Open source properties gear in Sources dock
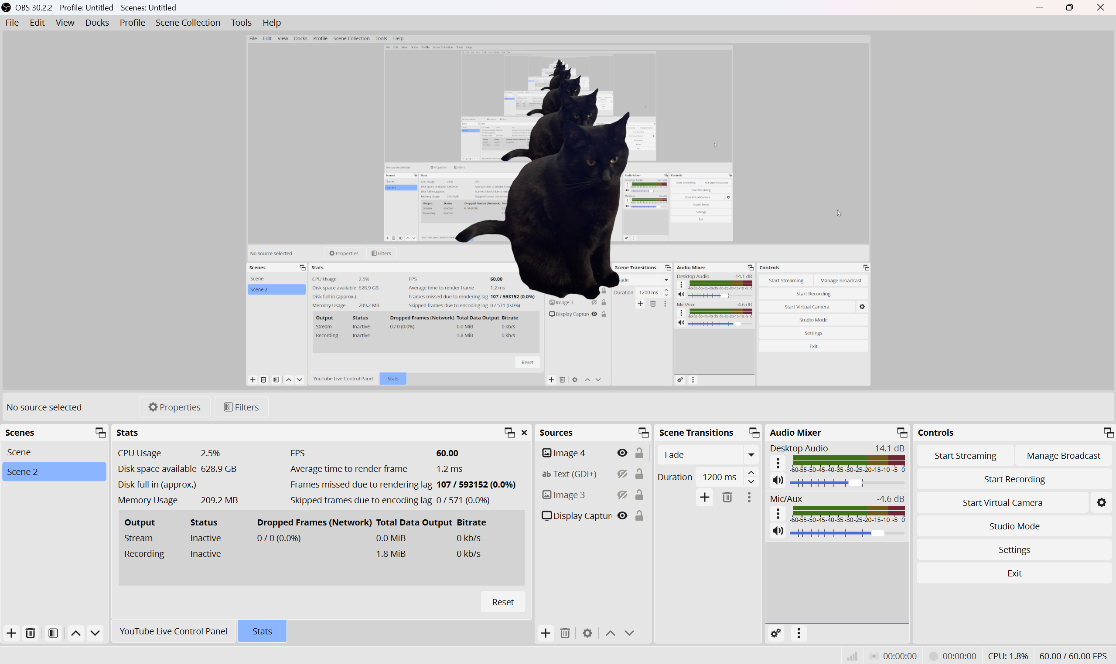The image size is (1116, 664). click(587, 633)
